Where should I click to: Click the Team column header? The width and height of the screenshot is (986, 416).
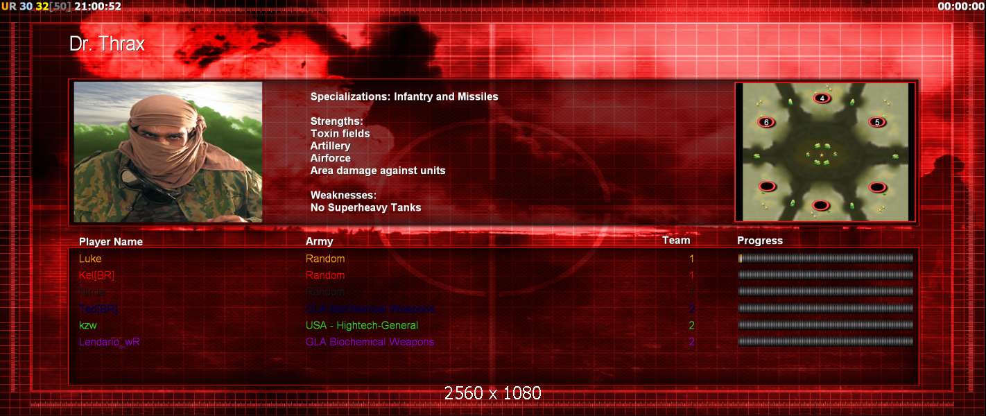tap(676, 240)
